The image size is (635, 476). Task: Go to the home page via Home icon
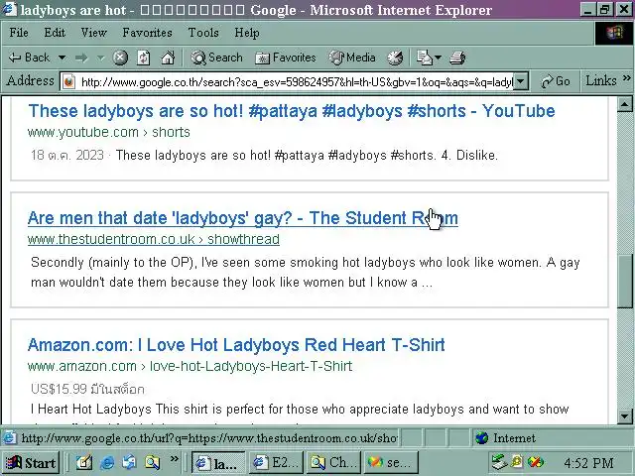[168, 58]
